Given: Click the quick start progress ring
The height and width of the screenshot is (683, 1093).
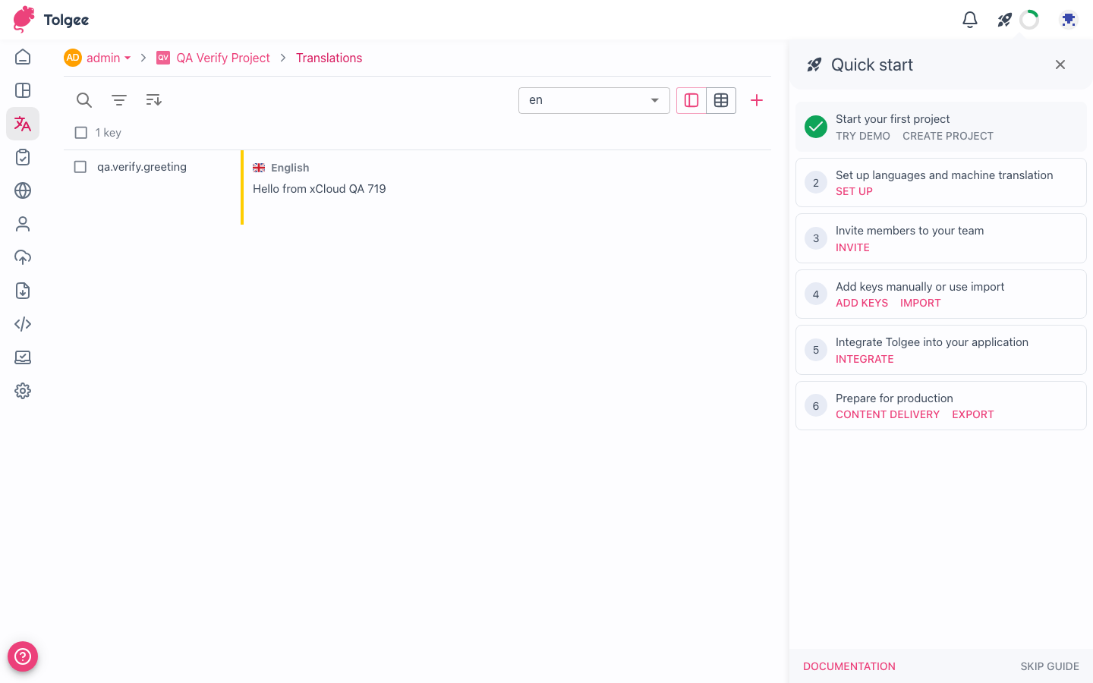Looking at the screenshot, I should tap(1029, 20).
